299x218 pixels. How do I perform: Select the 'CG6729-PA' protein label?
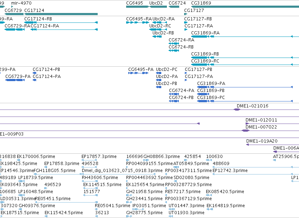click(x=18, y=77)
